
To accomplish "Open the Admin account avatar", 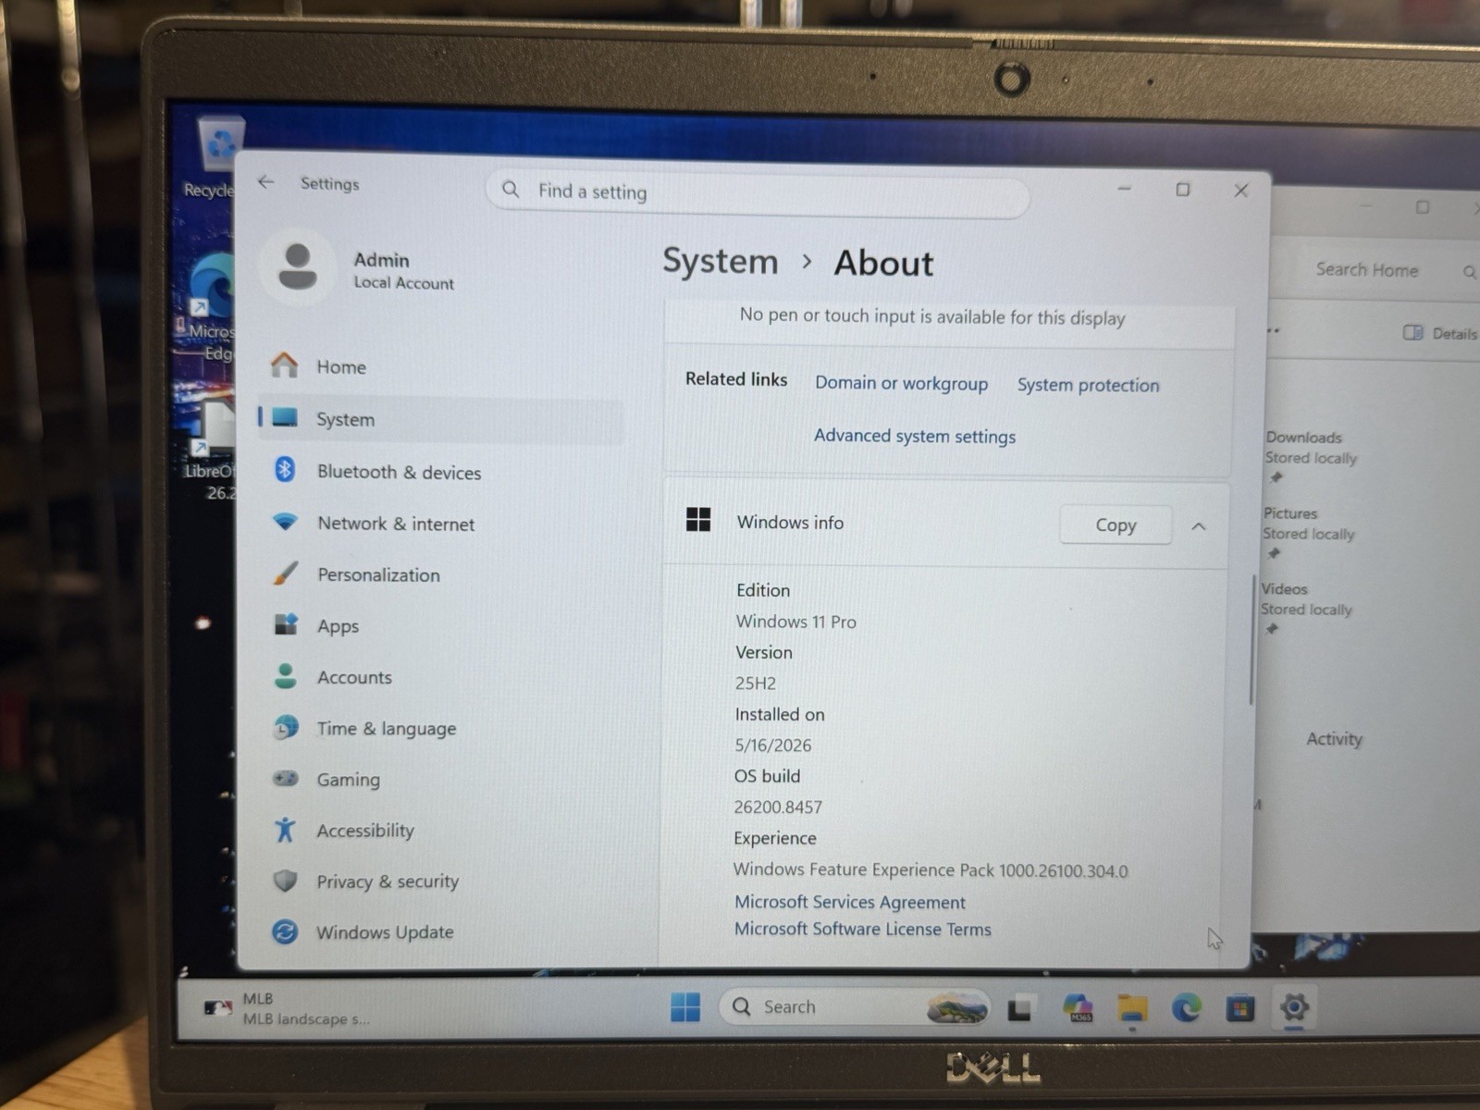I will pyautogui.click(x=298, y=266).
